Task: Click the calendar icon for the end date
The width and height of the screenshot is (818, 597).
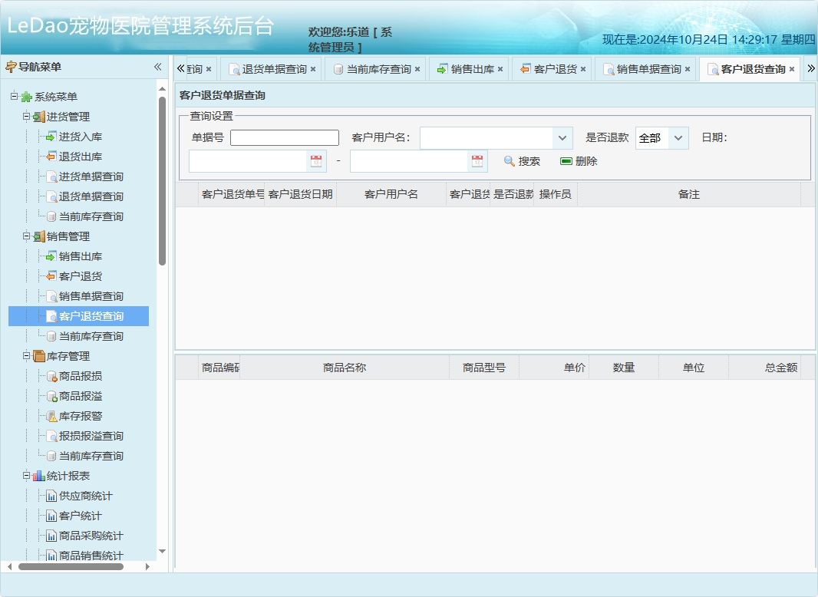Action: coord(479,160)
